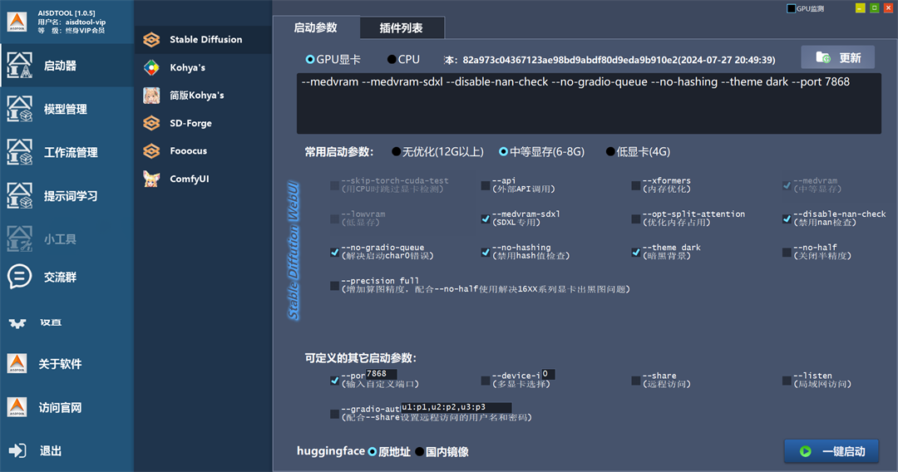This screenshot has width=898, height=472.
Task: Click the 更新 update button
Action: point(837,57)
